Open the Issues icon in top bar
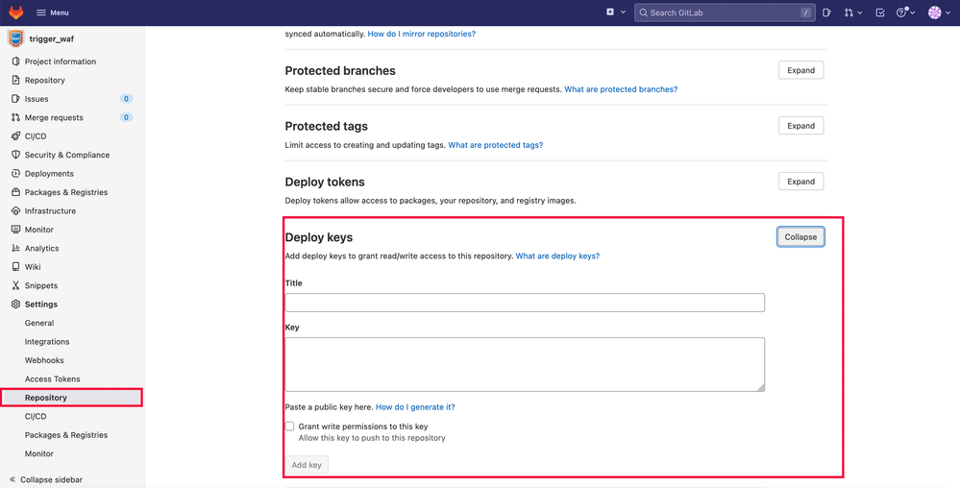960x488 pixels. (826, 12)
